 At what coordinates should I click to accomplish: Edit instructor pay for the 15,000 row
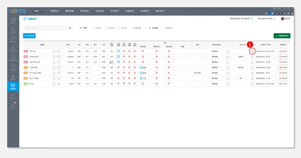click(x=252, y=57)
